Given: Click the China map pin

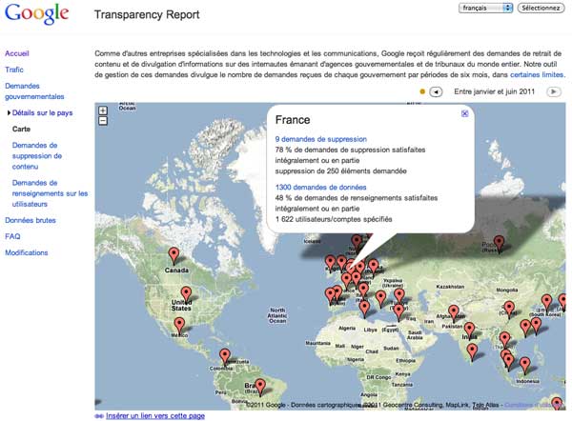Looking at the screenshot, I should pyautogui.click(x=509, y=310).
